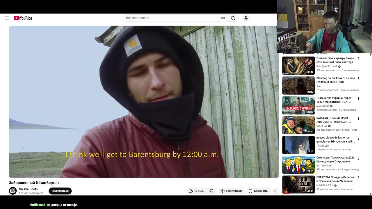Viewport: 372px width, 209px height.
Task: Open channel Jnkz
Action: tap(319, 86)
